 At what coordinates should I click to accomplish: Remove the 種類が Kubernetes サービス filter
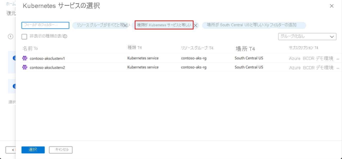click(196, 25)
